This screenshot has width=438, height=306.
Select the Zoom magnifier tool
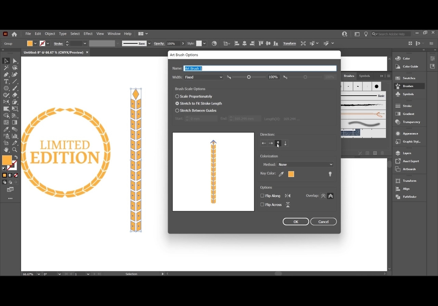point(15,150)
